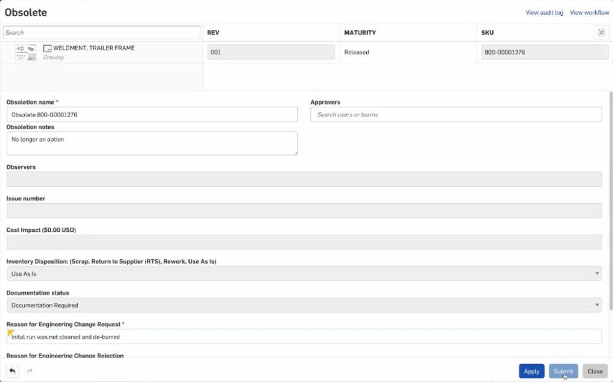Select the trailer frame drawing thumbnail
The width and height of the screenshot is (613, 382).
coord(25,53)
